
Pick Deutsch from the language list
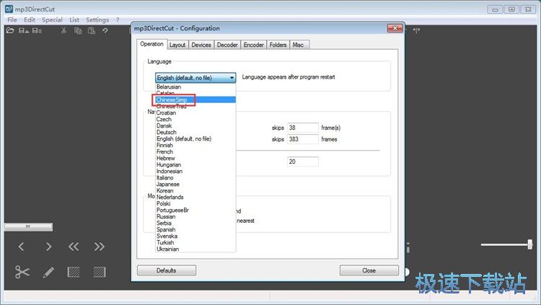click(x=167, y=132)
